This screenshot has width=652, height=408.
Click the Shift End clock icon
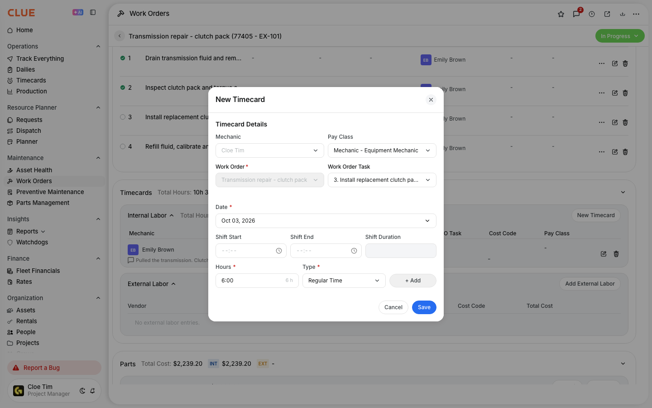pyautogui.click(x=354, y=251)
